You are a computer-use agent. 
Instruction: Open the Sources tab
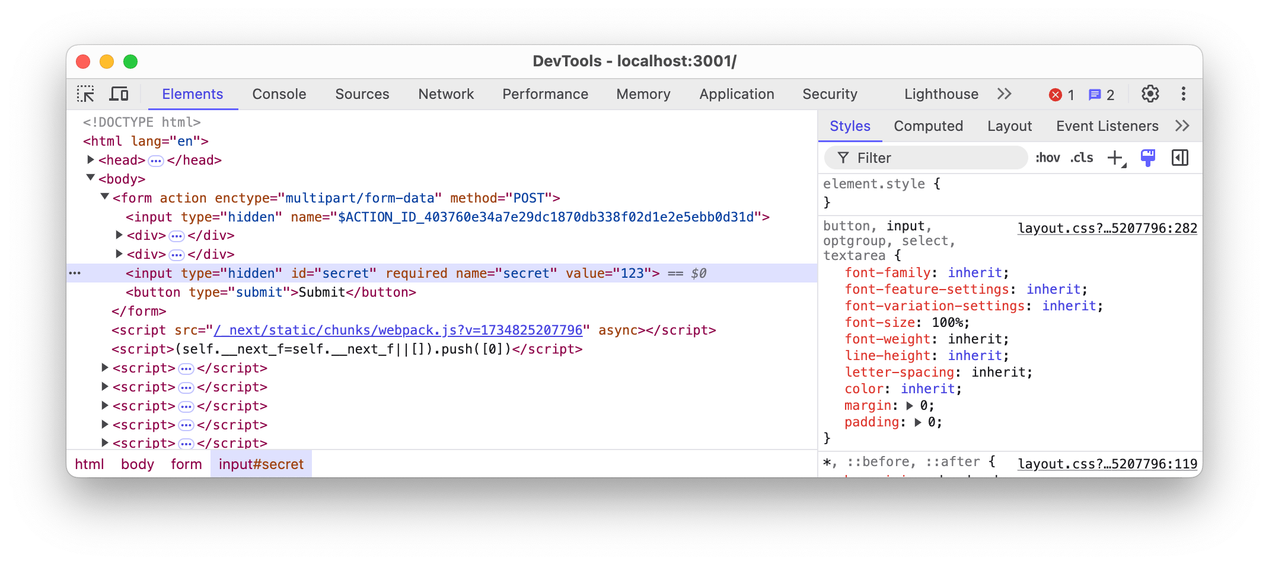[x=362, y=94]
